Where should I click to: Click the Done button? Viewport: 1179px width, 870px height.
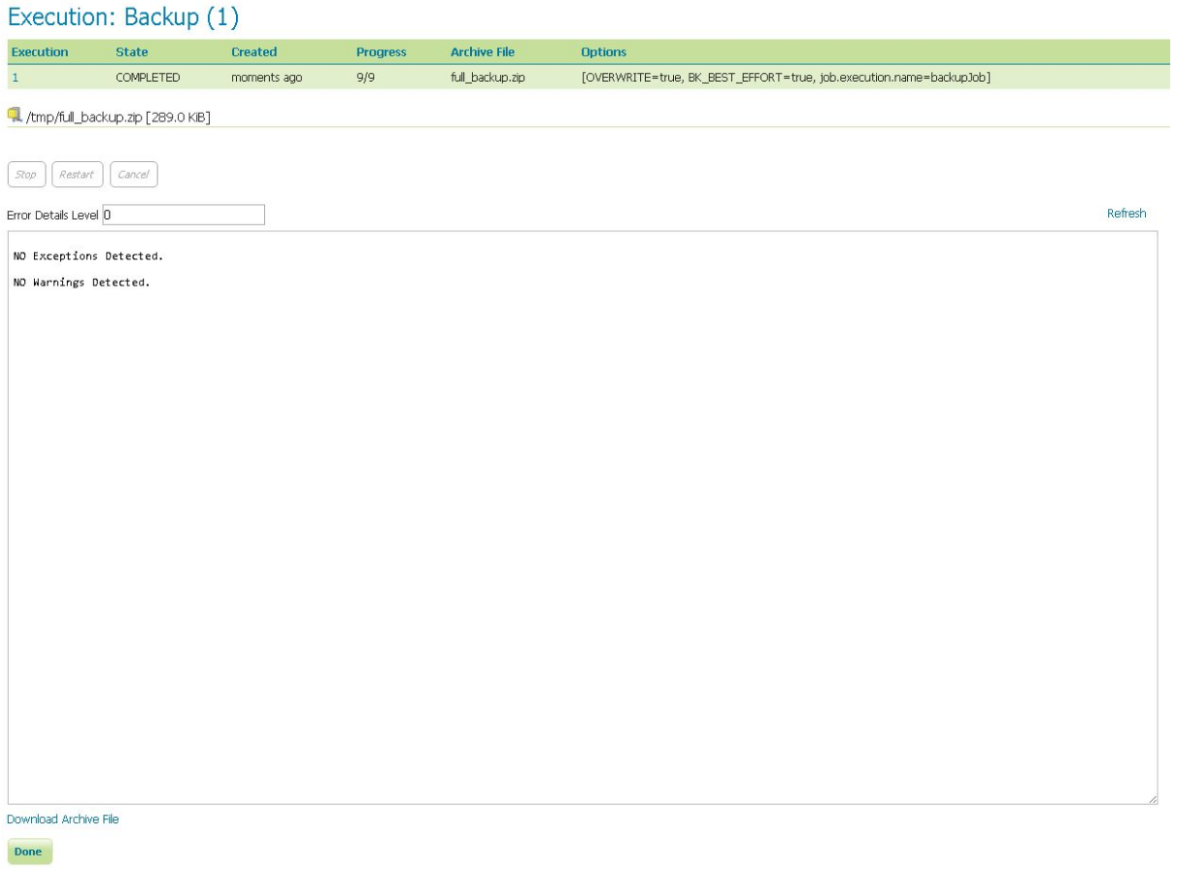point(28,852)
